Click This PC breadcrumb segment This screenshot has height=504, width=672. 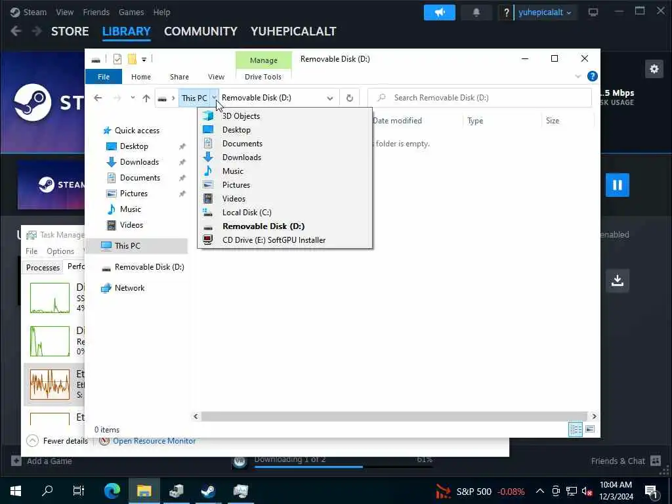(x=194, y=98)
